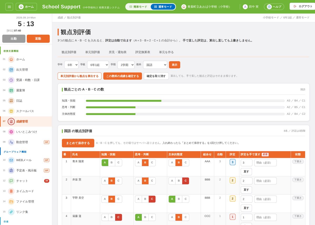315x225 pixels.
Task: Switch to 所見・通知表 tab
Action: (x=118, y=52)
